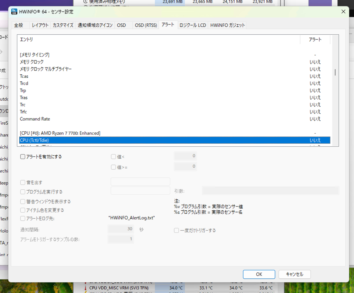Close the HWiNFO sensor settings dialog

point(343,12)
